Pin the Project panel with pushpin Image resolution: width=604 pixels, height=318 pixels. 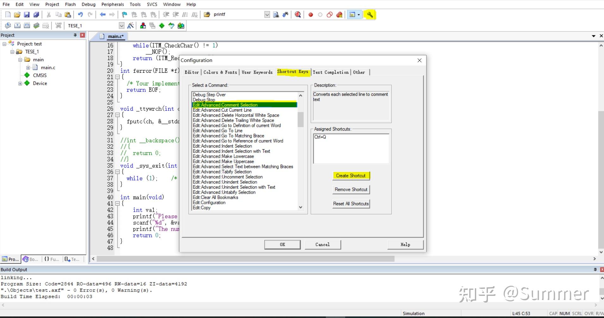75,35
